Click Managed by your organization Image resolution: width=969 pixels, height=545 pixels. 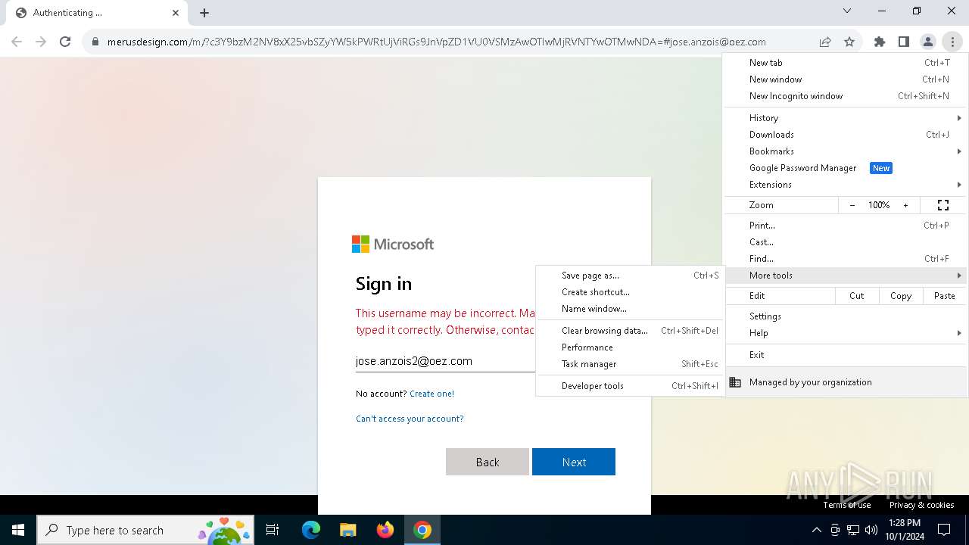pyautogui.click(x=846, y=382)
